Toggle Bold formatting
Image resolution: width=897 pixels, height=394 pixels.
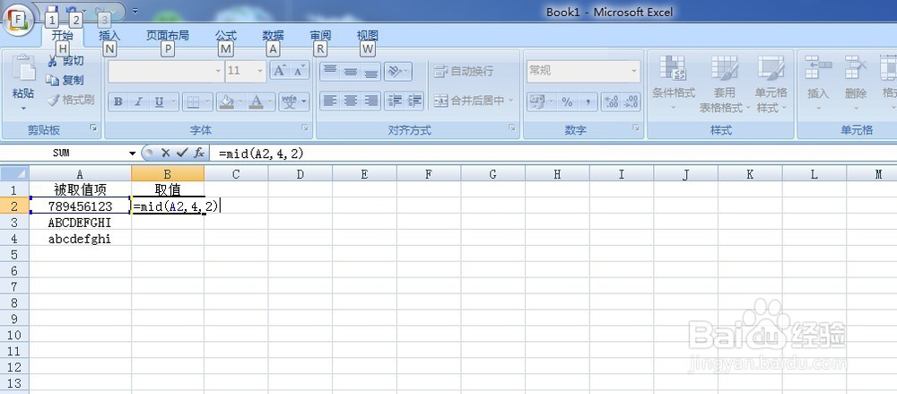tap(118, 102)
